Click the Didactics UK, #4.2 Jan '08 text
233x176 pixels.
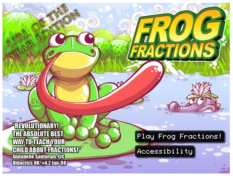(39, 163)
